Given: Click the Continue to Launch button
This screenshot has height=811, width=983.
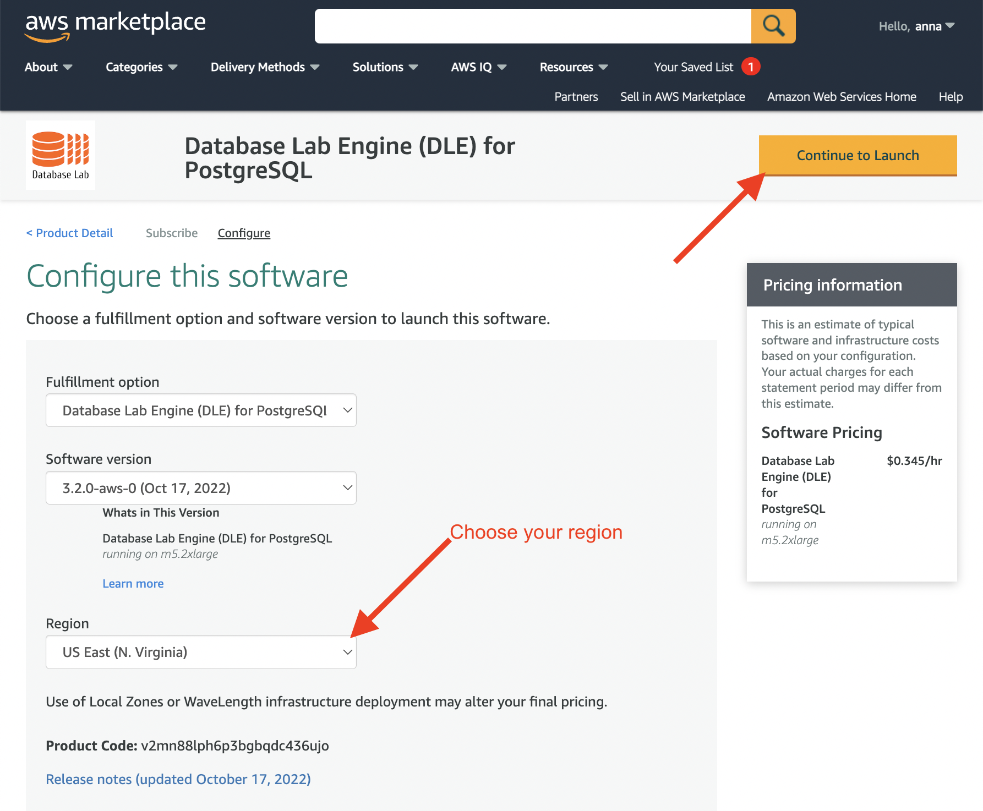Looking at the screenshot, I should [x=858, y=156].
